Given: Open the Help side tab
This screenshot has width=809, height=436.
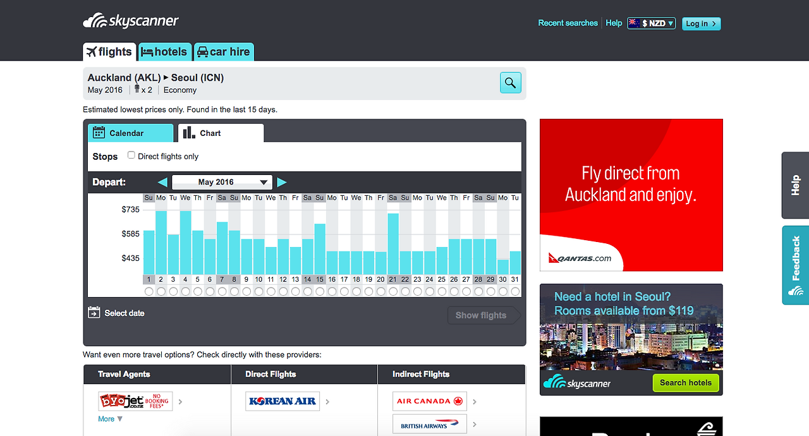Looking at the screenshot, I should click(796, 185).
